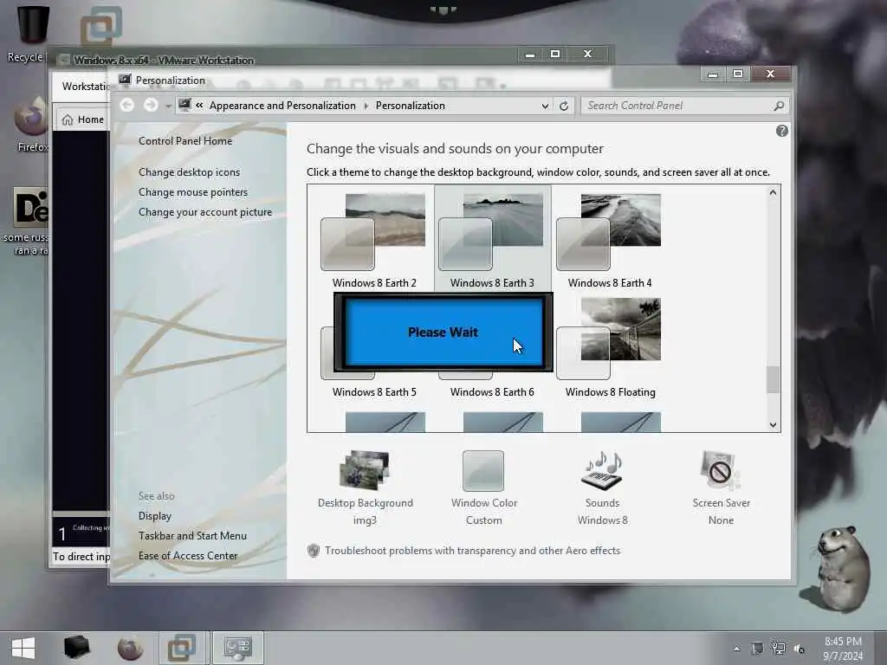Open the VMware Workstation desktop icon

pos(100,26)
